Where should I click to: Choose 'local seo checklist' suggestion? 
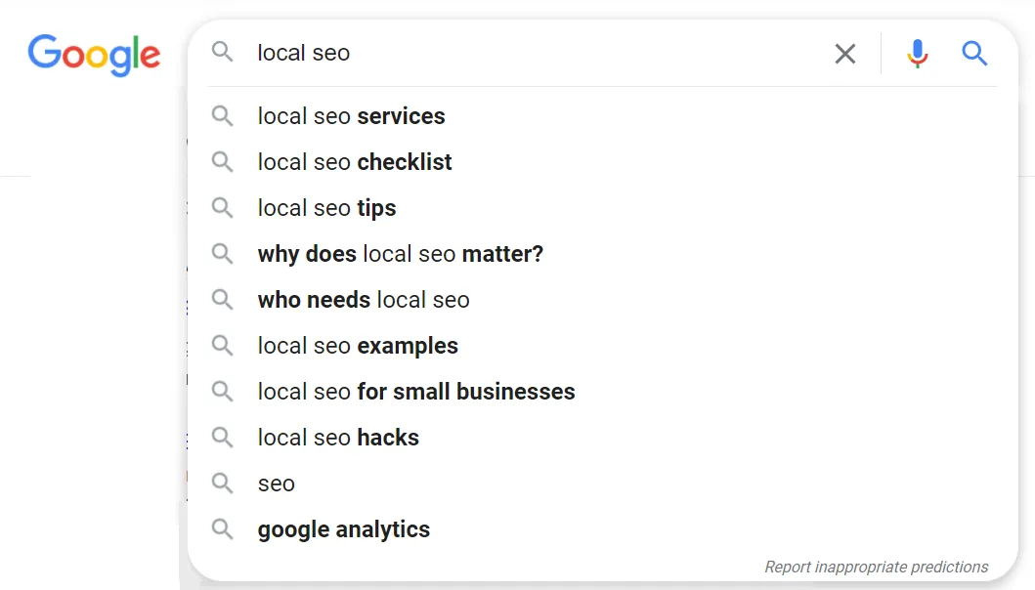pos(355,162)
